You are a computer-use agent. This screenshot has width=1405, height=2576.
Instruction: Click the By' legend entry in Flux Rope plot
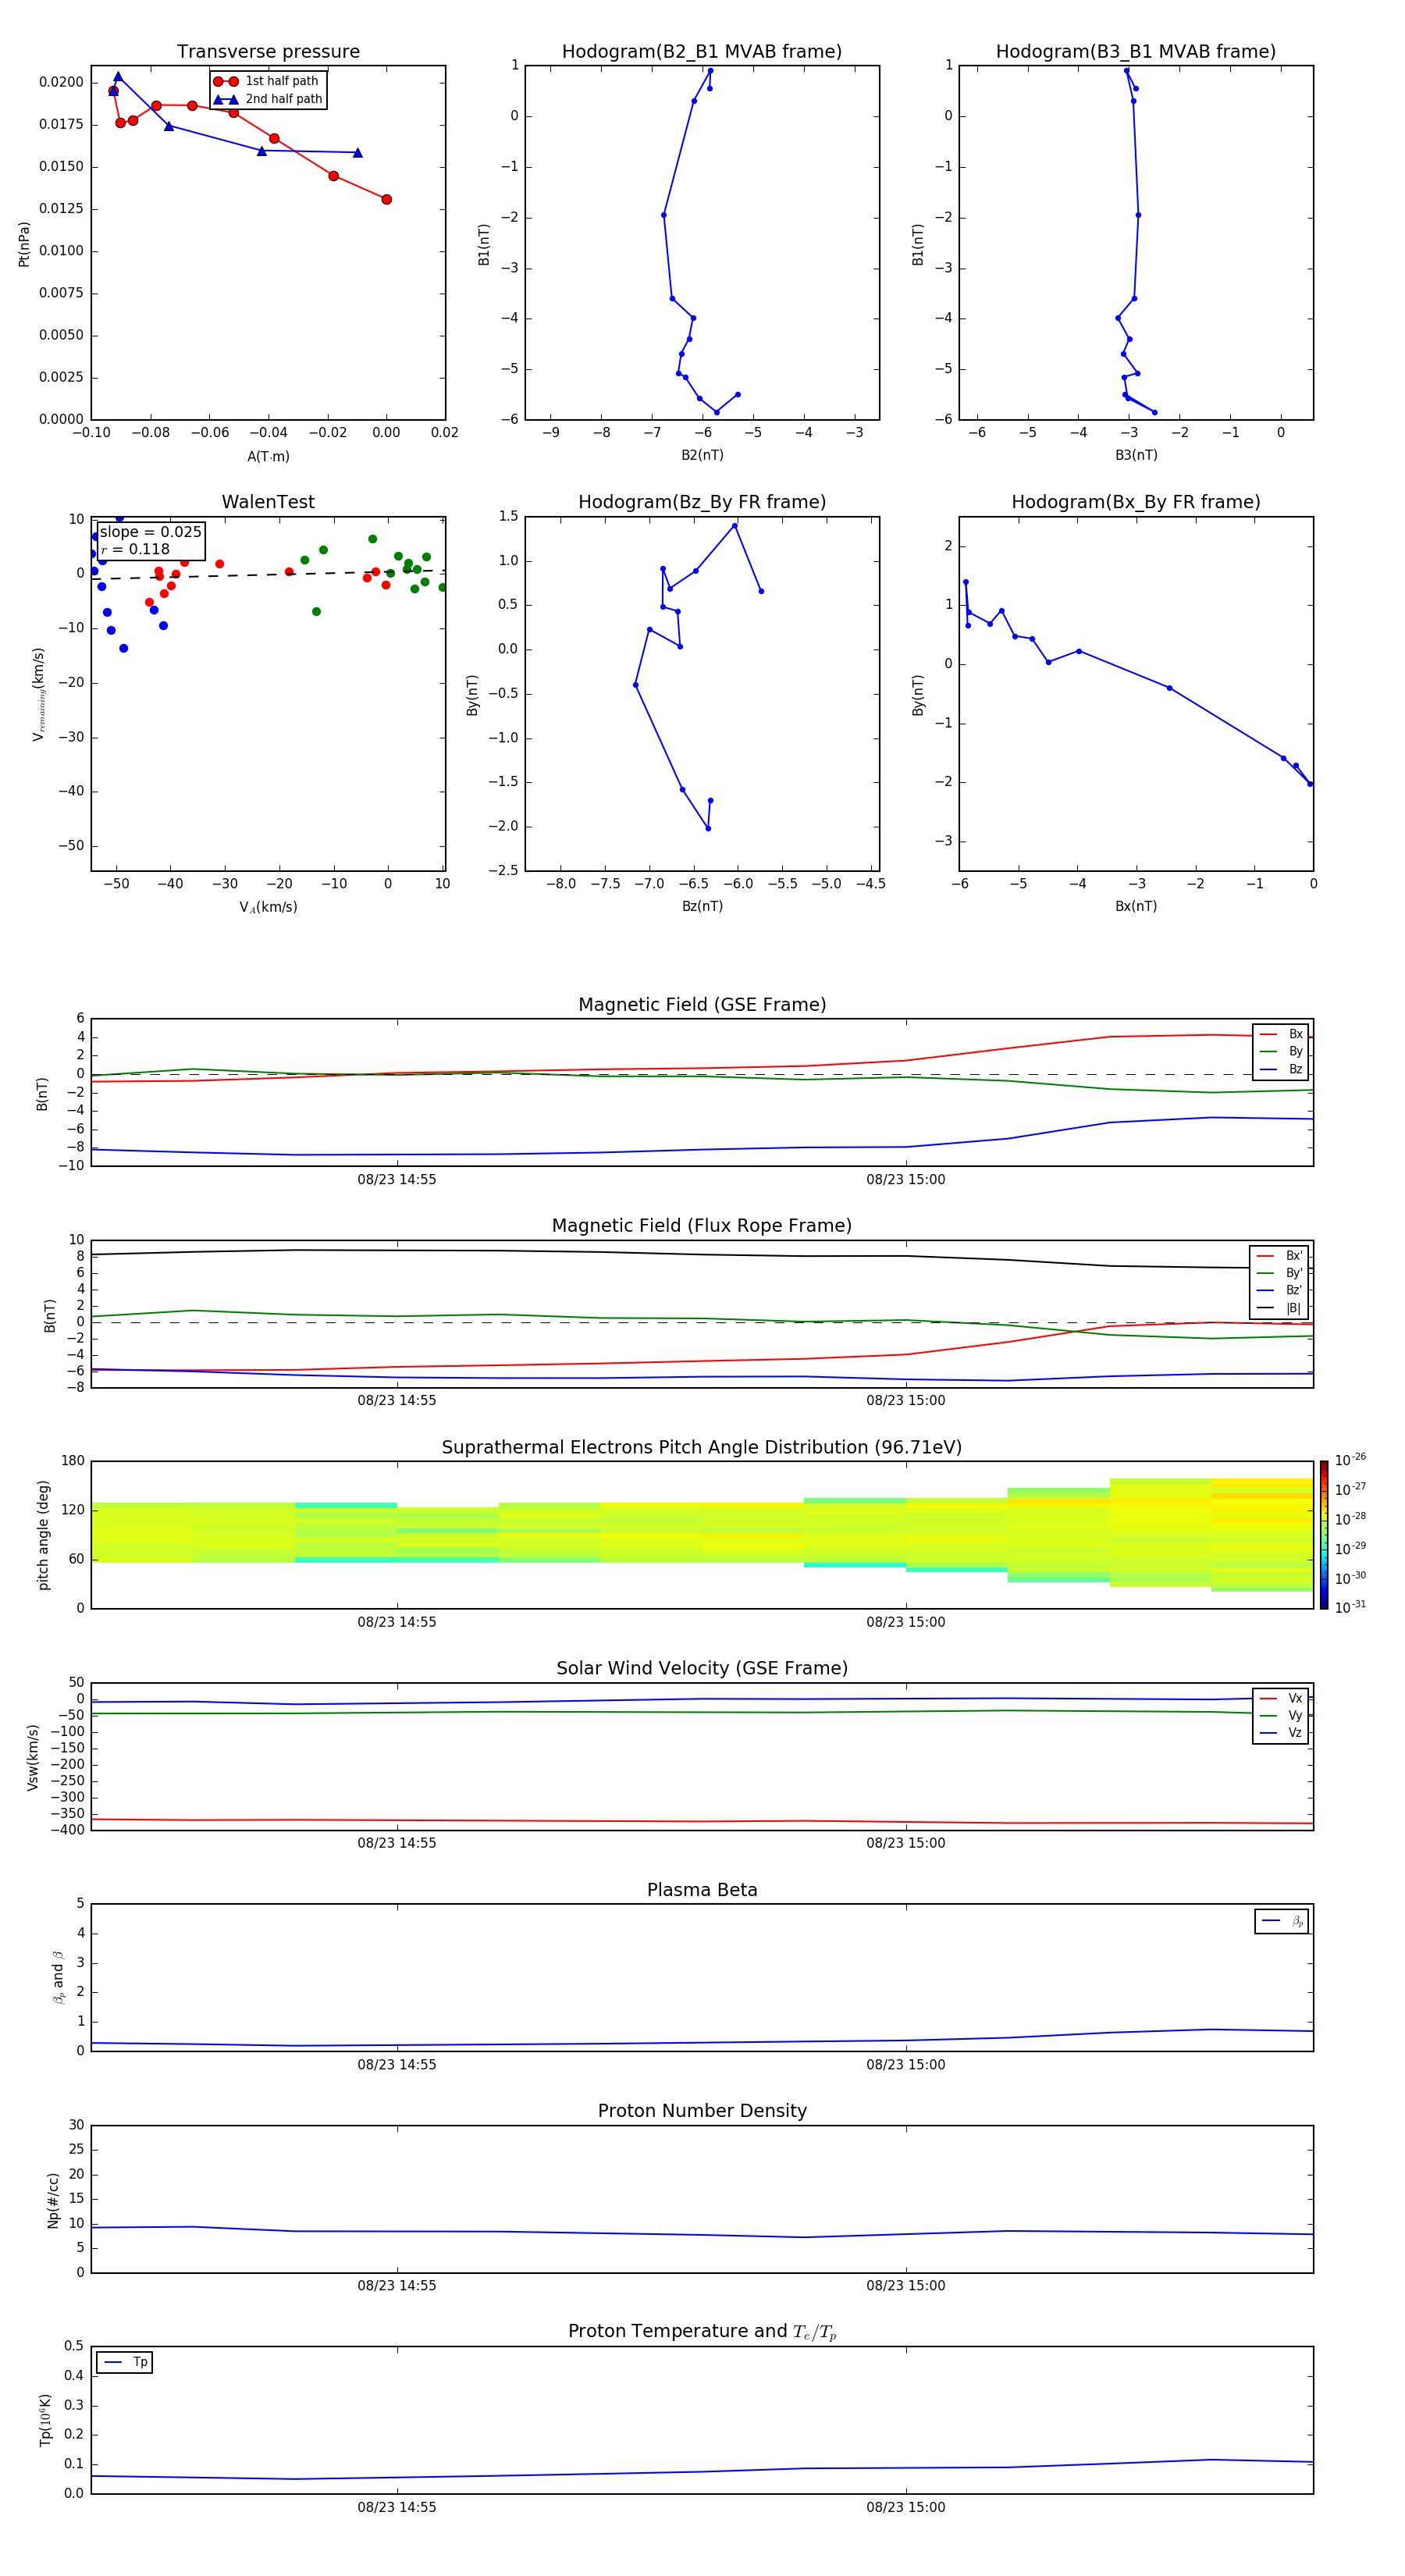(x=1280, y=1273)
